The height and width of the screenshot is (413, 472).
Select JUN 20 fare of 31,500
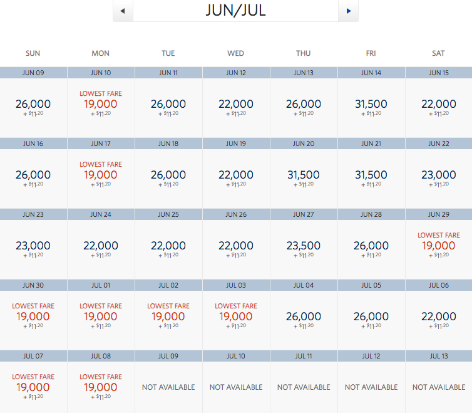click(304, 175)
